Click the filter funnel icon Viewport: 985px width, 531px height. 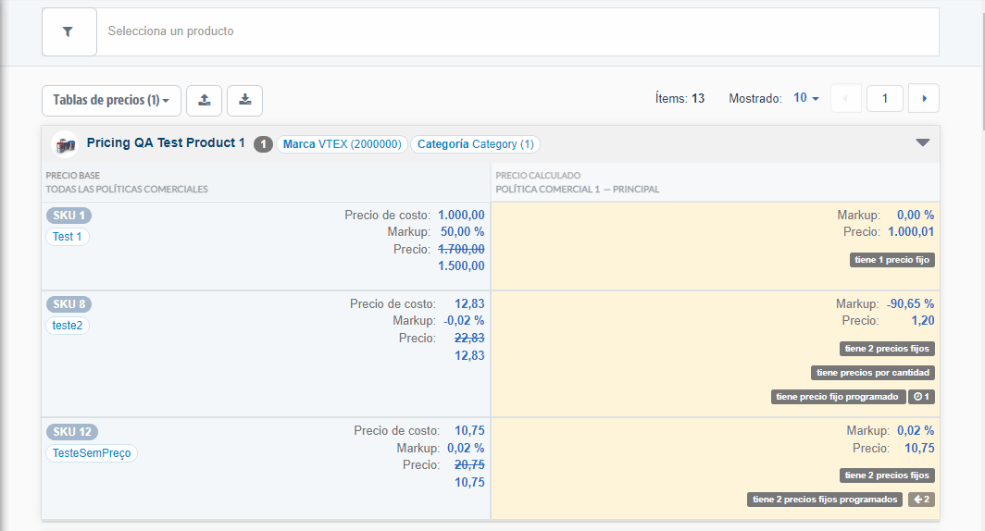pos(69,31)
